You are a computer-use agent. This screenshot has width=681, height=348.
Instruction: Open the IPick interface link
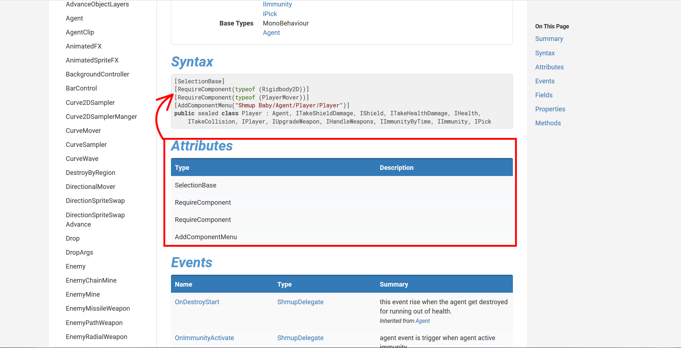270,14
